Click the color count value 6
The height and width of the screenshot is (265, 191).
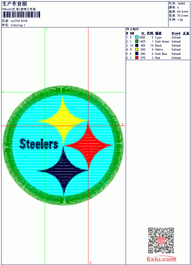coord(178,8)
